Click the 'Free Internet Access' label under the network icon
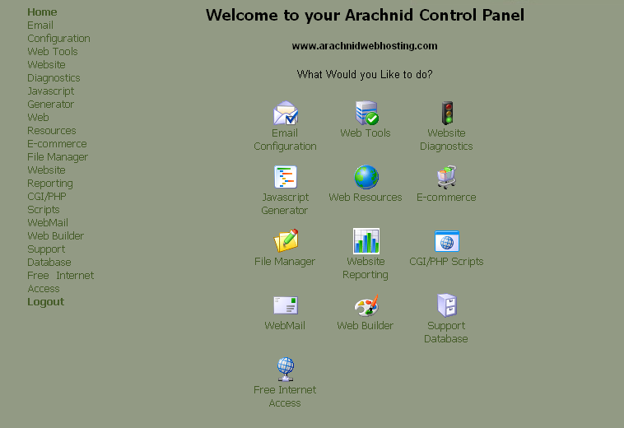Image resolution: width=624 pixels, height=428 pixels. (285, 396)
